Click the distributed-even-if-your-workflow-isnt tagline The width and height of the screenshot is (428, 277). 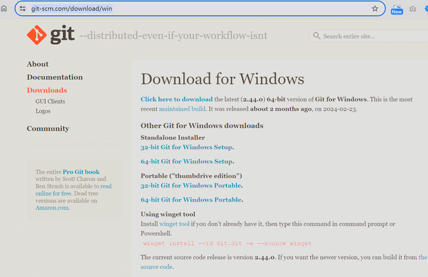173,35
